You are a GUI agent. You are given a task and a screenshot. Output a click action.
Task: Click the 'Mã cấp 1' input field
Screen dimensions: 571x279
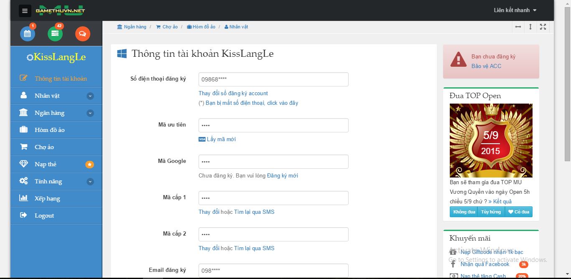(273, 198)
